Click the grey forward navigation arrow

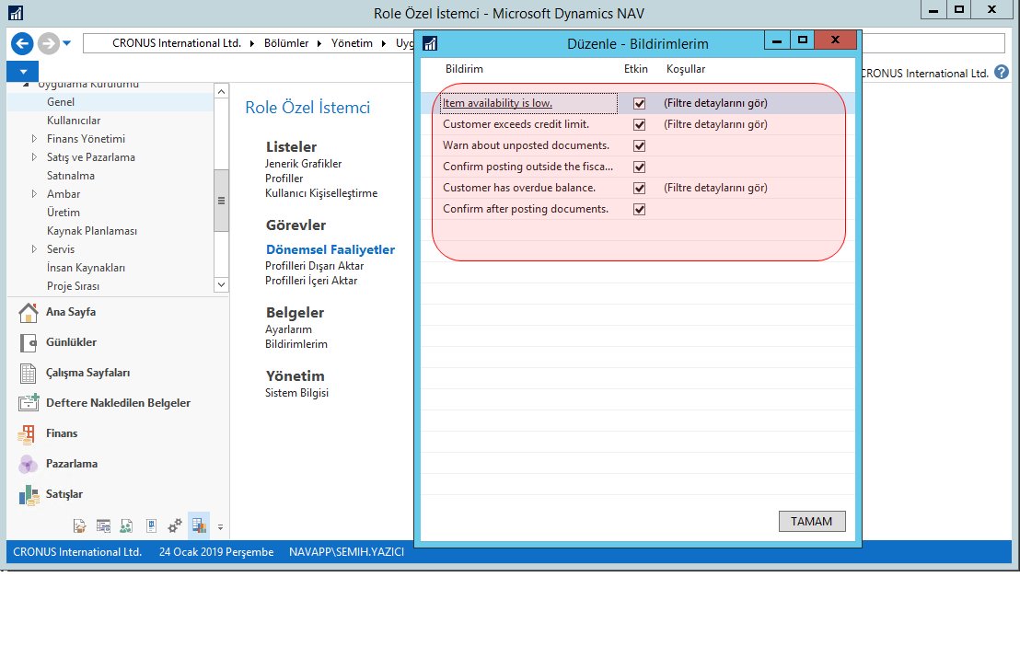point(48,43)
